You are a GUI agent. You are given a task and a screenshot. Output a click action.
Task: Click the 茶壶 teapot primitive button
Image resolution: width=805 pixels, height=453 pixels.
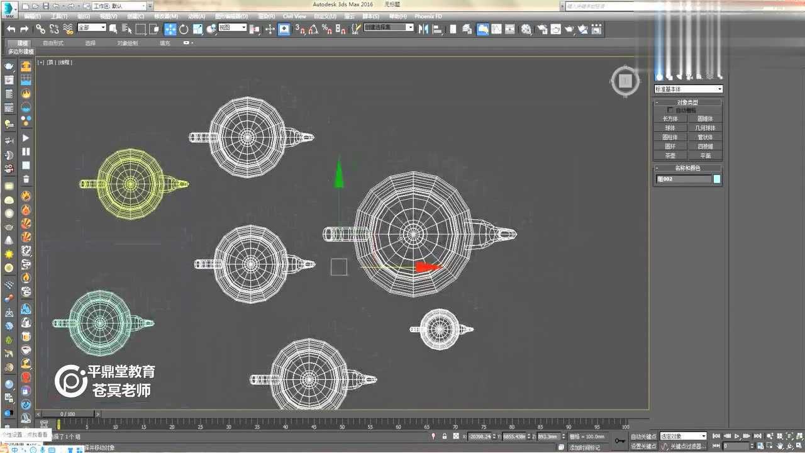pyautogui.click(x=670, y=155)
